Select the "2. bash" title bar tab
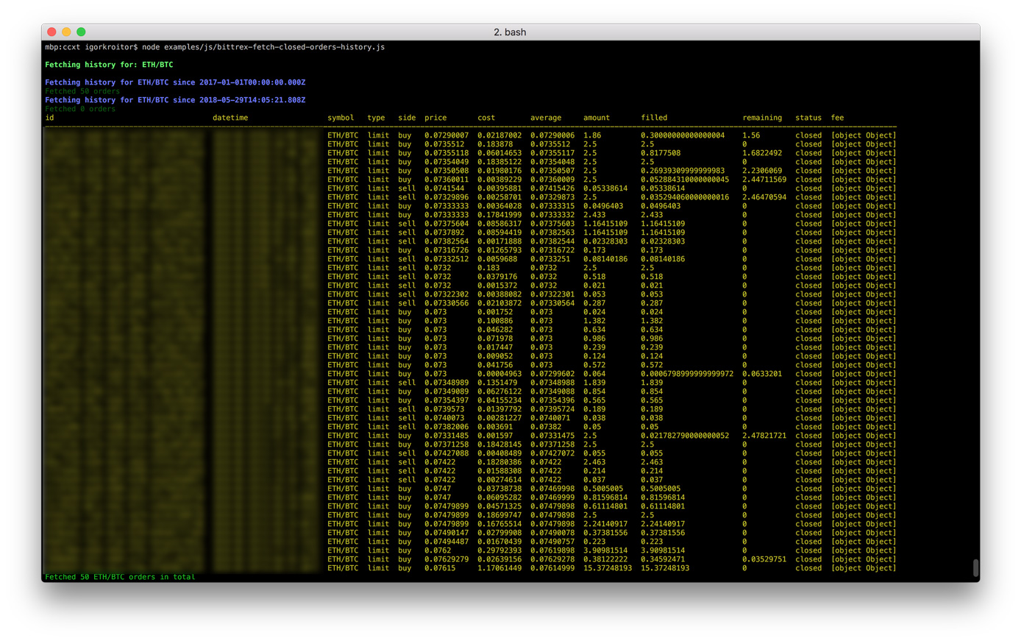The image size is (1021, 641). click(510, 32)
